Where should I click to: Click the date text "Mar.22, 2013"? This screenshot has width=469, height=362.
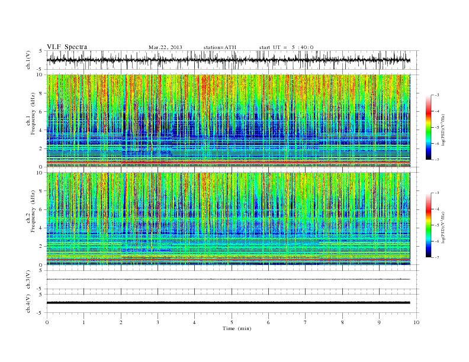click(165, 47)
